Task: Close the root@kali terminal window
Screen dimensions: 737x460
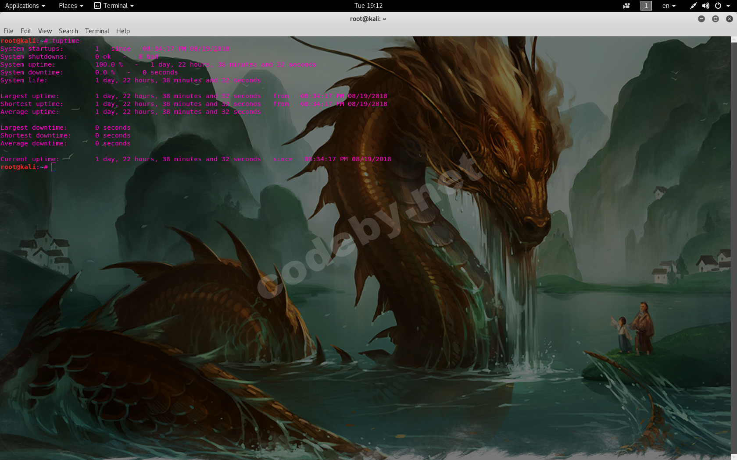Action: [729, 19]
